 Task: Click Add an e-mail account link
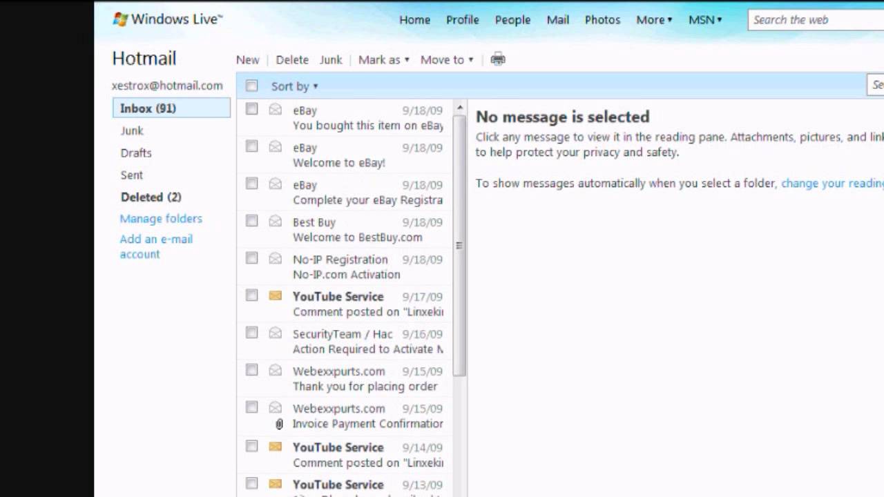point(156,246)
